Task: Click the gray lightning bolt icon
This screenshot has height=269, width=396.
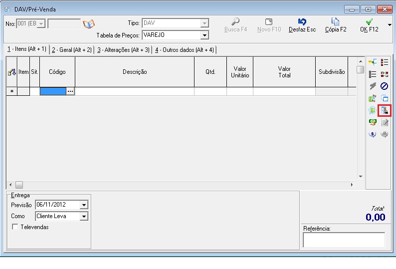Action: pos(373,86)
